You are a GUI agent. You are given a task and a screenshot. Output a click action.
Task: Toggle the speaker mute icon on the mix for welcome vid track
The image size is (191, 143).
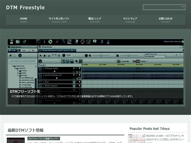pyautogui.click(x=74, y=75)
